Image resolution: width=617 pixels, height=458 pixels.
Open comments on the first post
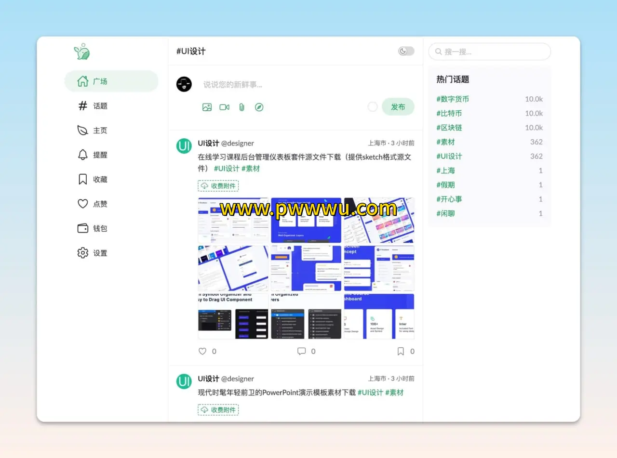click(302, 352)
